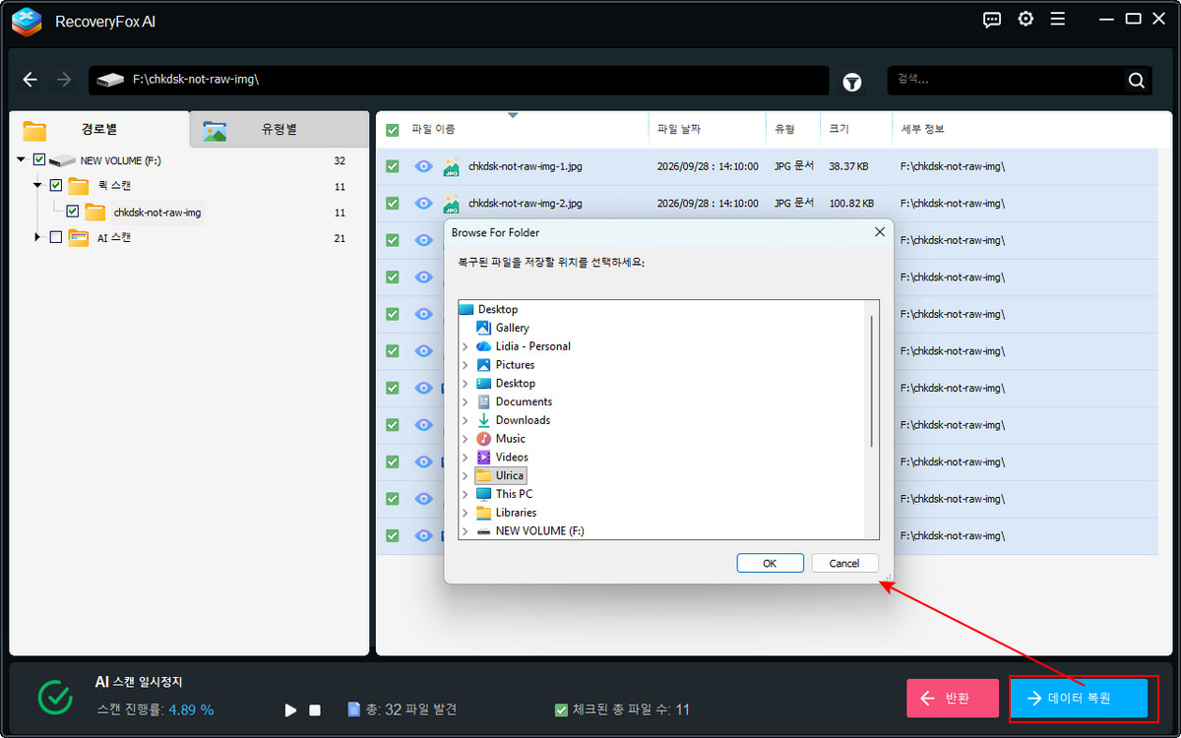Stop the AI scan with stop button
Screen dimensions: 1181x738
click(x=315, y=709)
